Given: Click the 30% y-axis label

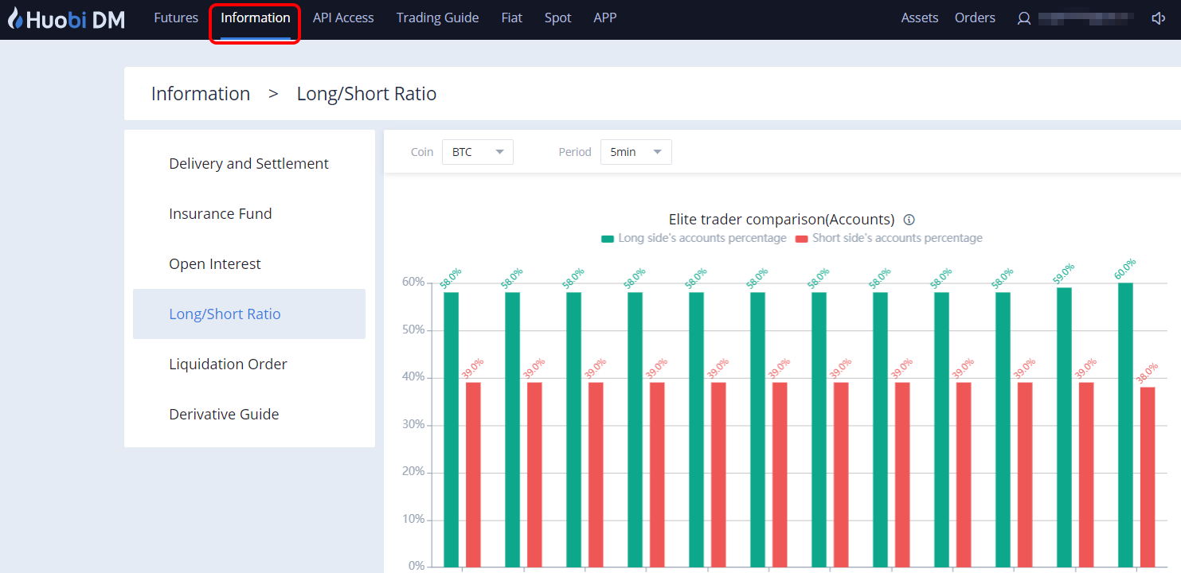Looking at the screenshot, I should point(413,425).
